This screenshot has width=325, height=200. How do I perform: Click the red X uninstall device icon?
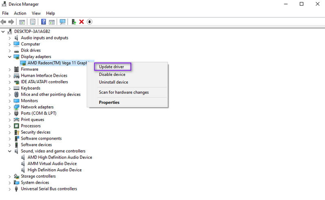[81, 22]
